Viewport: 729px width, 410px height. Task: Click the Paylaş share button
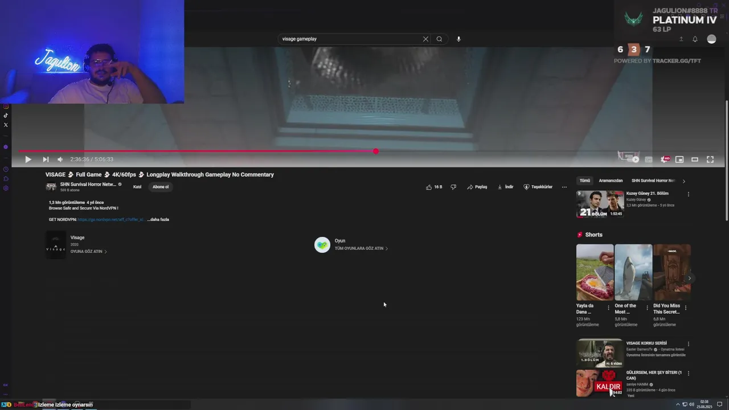click(477, 187)
